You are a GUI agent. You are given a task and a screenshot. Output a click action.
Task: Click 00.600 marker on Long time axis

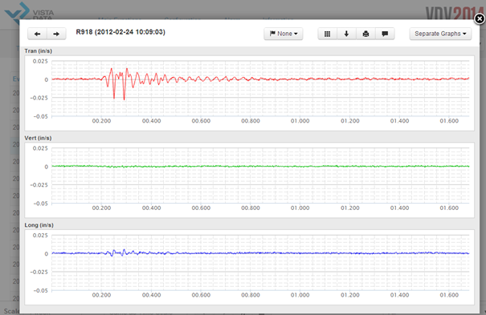pyautogui.click(x=201, y=295)
